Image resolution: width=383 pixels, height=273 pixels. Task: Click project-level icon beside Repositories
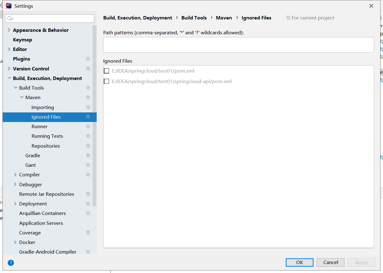pyautogui.click(x=88, y=146)
